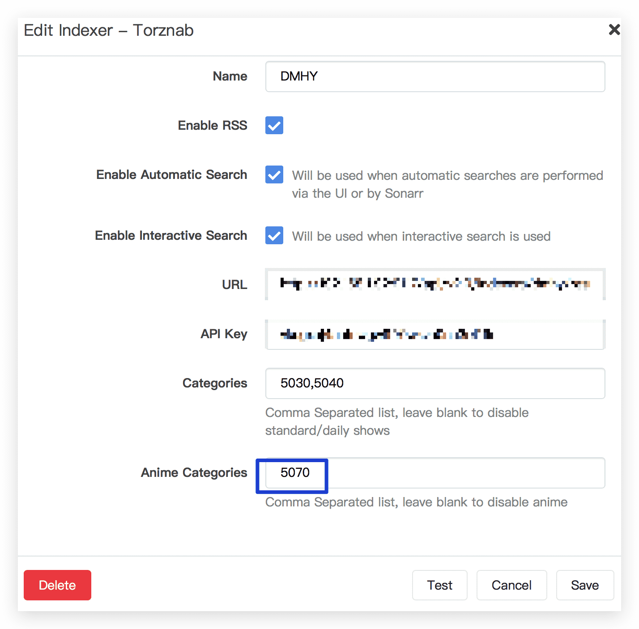Click the 'Enable Automatic Search' label
This screenshot has width=639, height=629.
click(x=172, y=174)
